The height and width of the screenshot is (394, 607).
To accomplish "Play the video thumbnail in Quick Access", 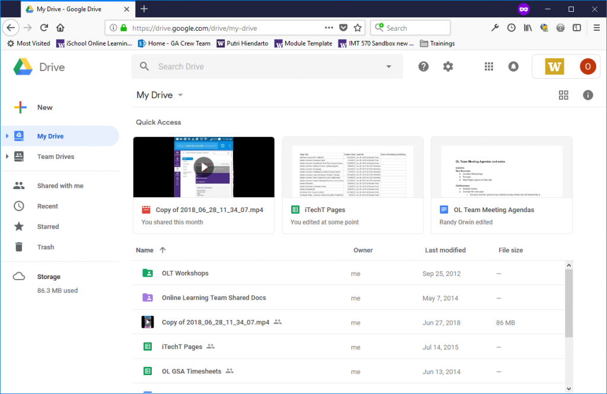I will pos(204,167).
